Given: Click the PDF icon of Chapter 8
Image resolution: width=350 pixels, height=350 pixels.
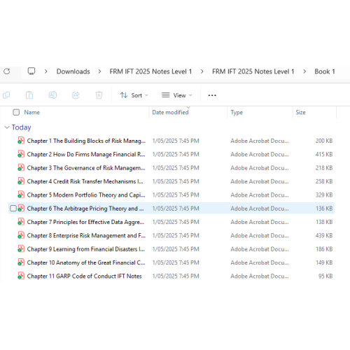Looking at the screenshot, I should pos(21,235).
